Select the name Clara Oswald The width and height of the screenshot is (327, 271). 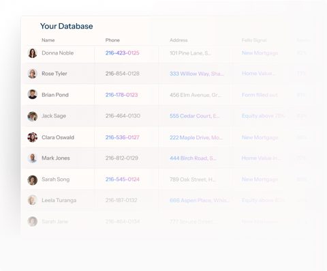58,137
